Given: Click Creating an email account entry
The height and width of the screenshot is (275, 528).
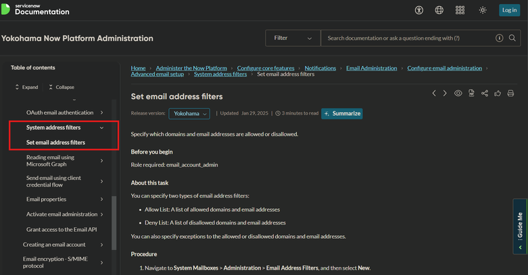Looking at the screenshot, I should click(54, 245).
